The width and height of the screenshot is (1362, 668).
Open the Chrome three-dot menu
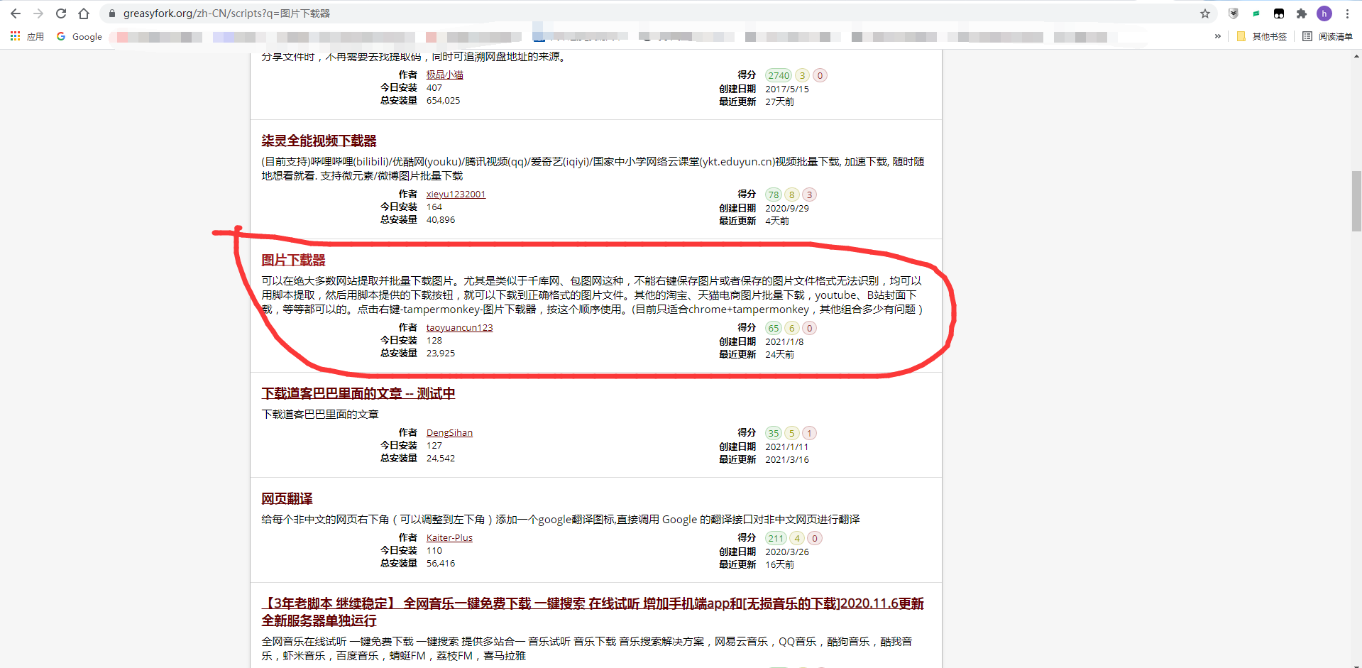1347,13
